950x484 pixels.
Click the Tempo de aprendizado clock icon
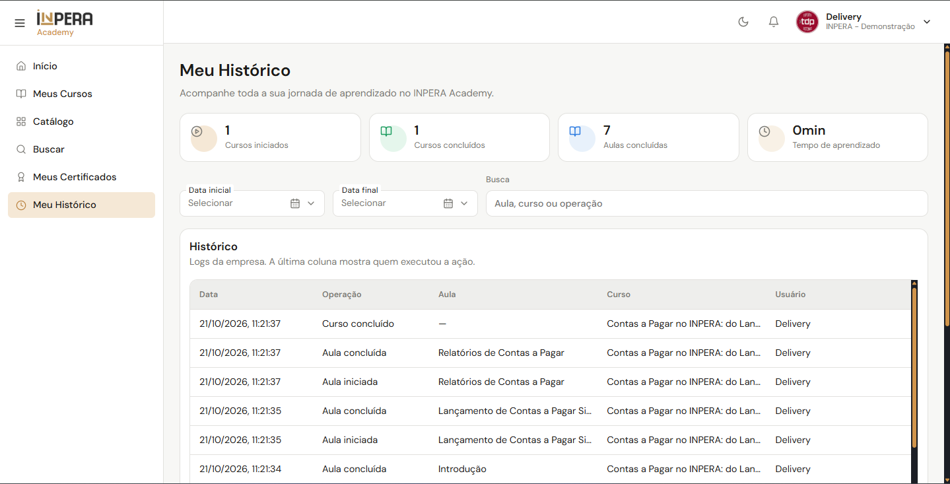764,131
